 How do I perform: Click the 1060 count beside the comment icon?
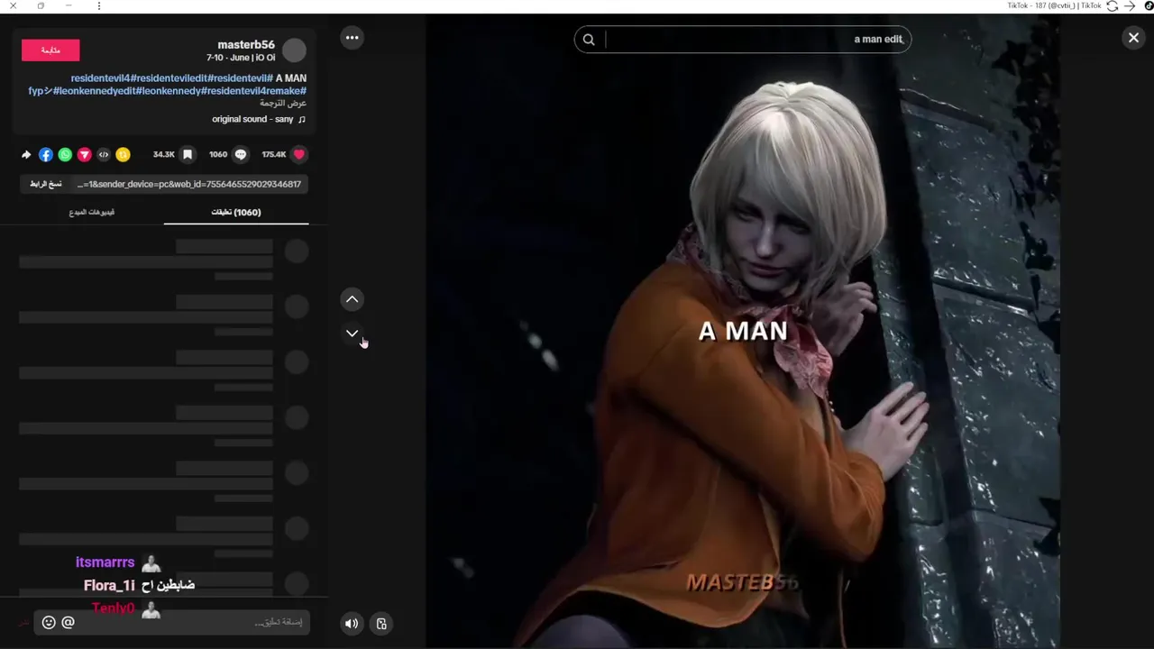click(218, 154)
